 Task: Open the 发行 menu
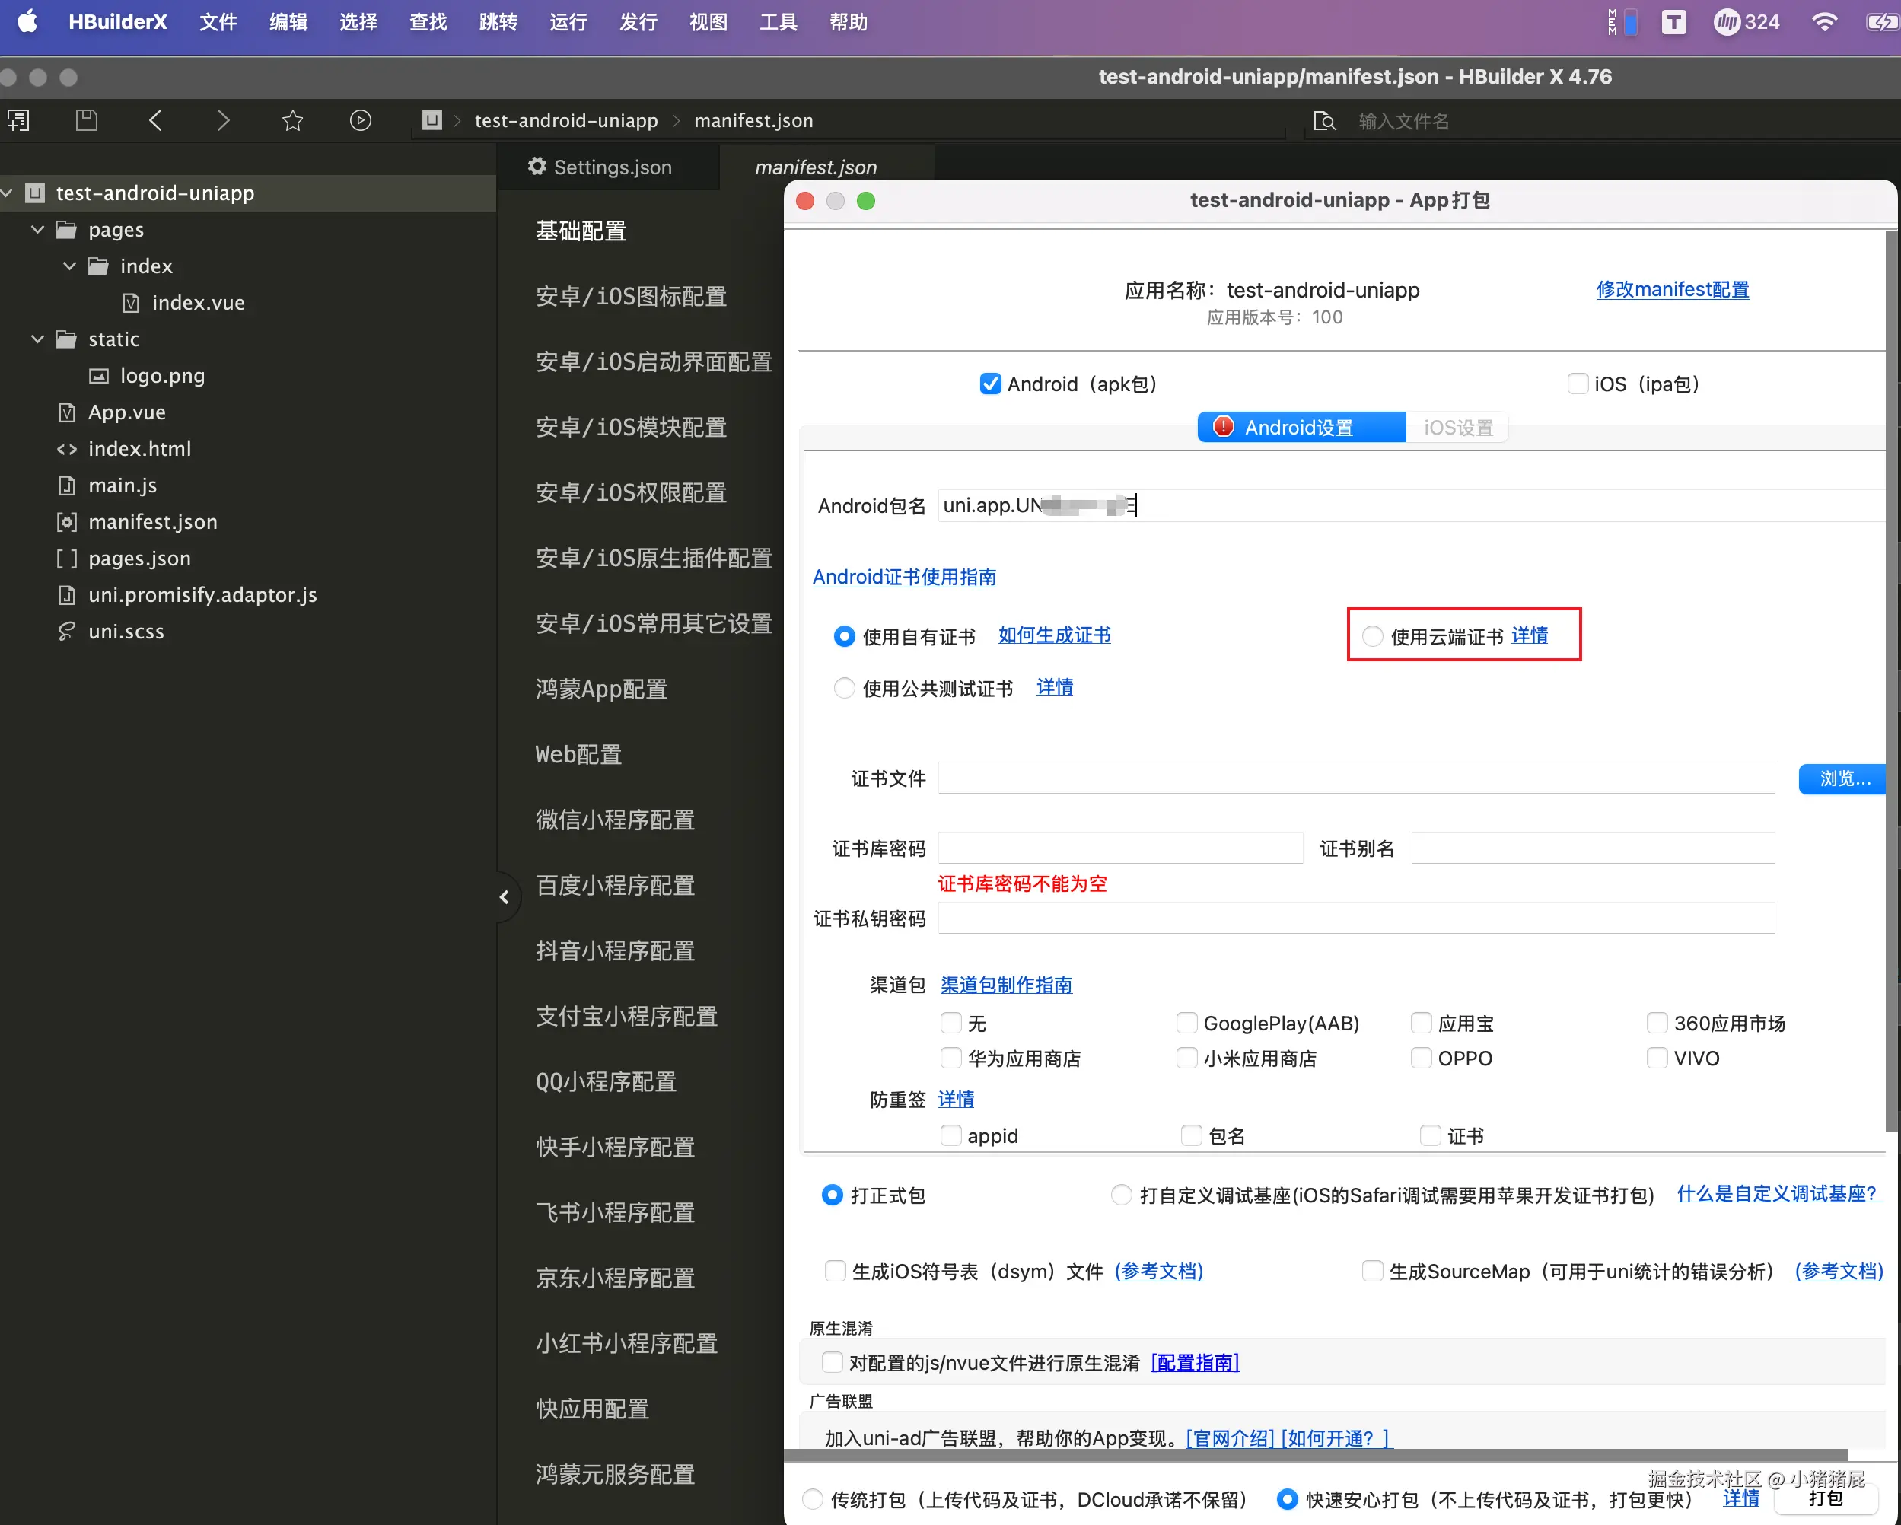(638, 22)
